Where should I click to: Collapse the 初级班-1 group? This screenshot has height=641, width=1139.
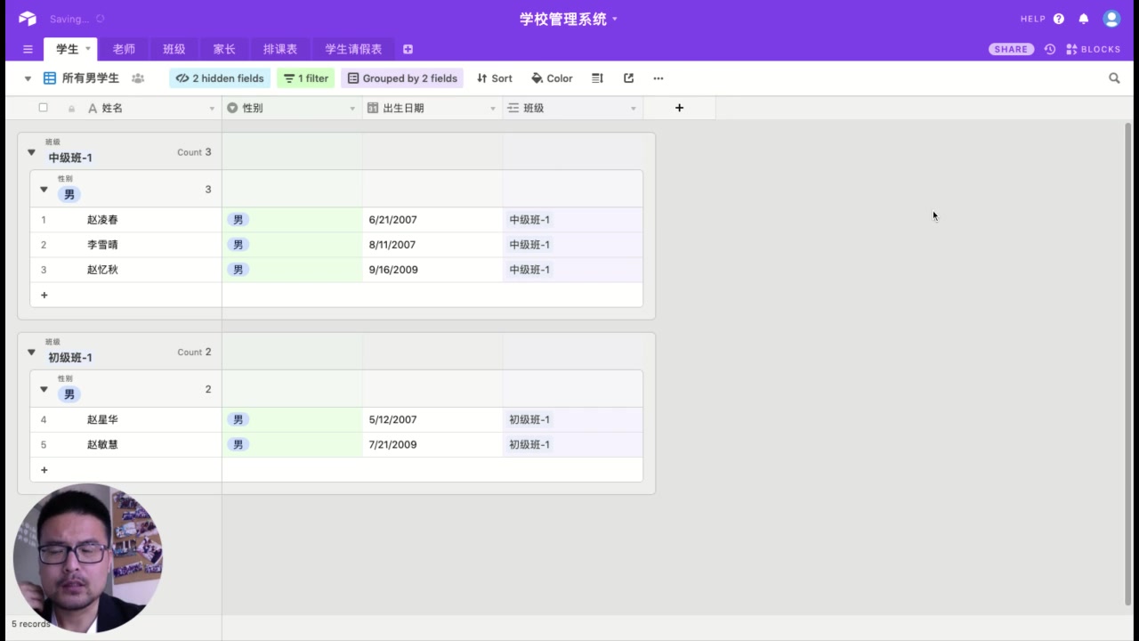(31, 353)
